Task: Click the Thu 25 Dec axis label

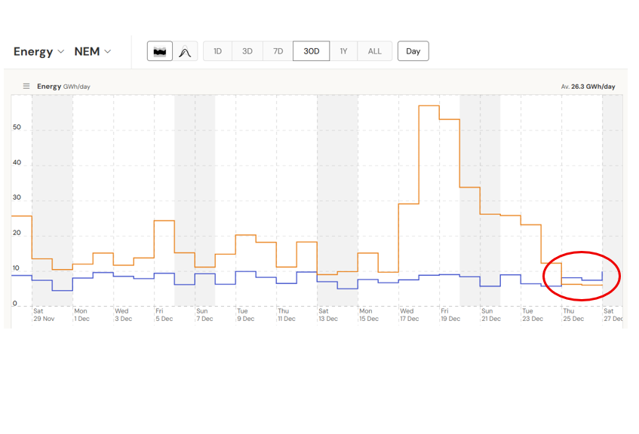Action: [573, 315]
